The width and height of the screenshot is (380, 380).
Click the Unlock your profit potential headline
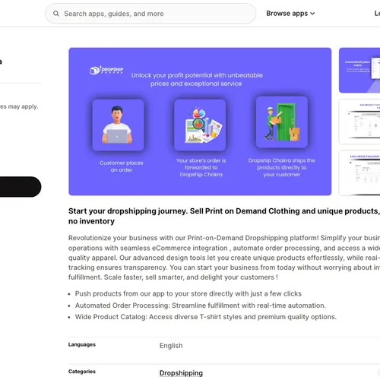point(197,79)
